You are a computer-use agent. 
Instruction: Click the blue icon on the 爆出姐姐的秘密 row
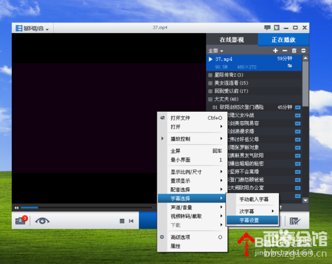(x=297, y=163)
